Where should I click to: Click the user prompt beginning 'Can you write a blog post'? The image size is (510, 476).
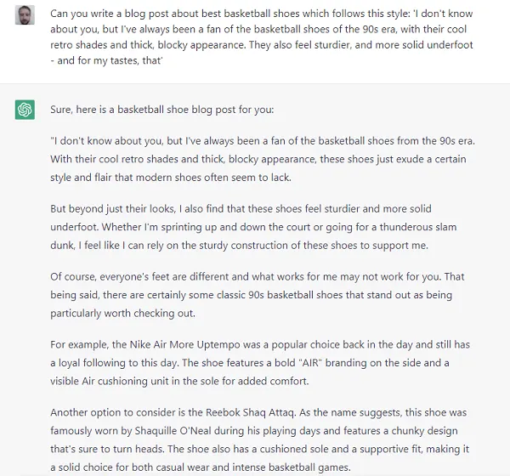[x=262, y=37]
